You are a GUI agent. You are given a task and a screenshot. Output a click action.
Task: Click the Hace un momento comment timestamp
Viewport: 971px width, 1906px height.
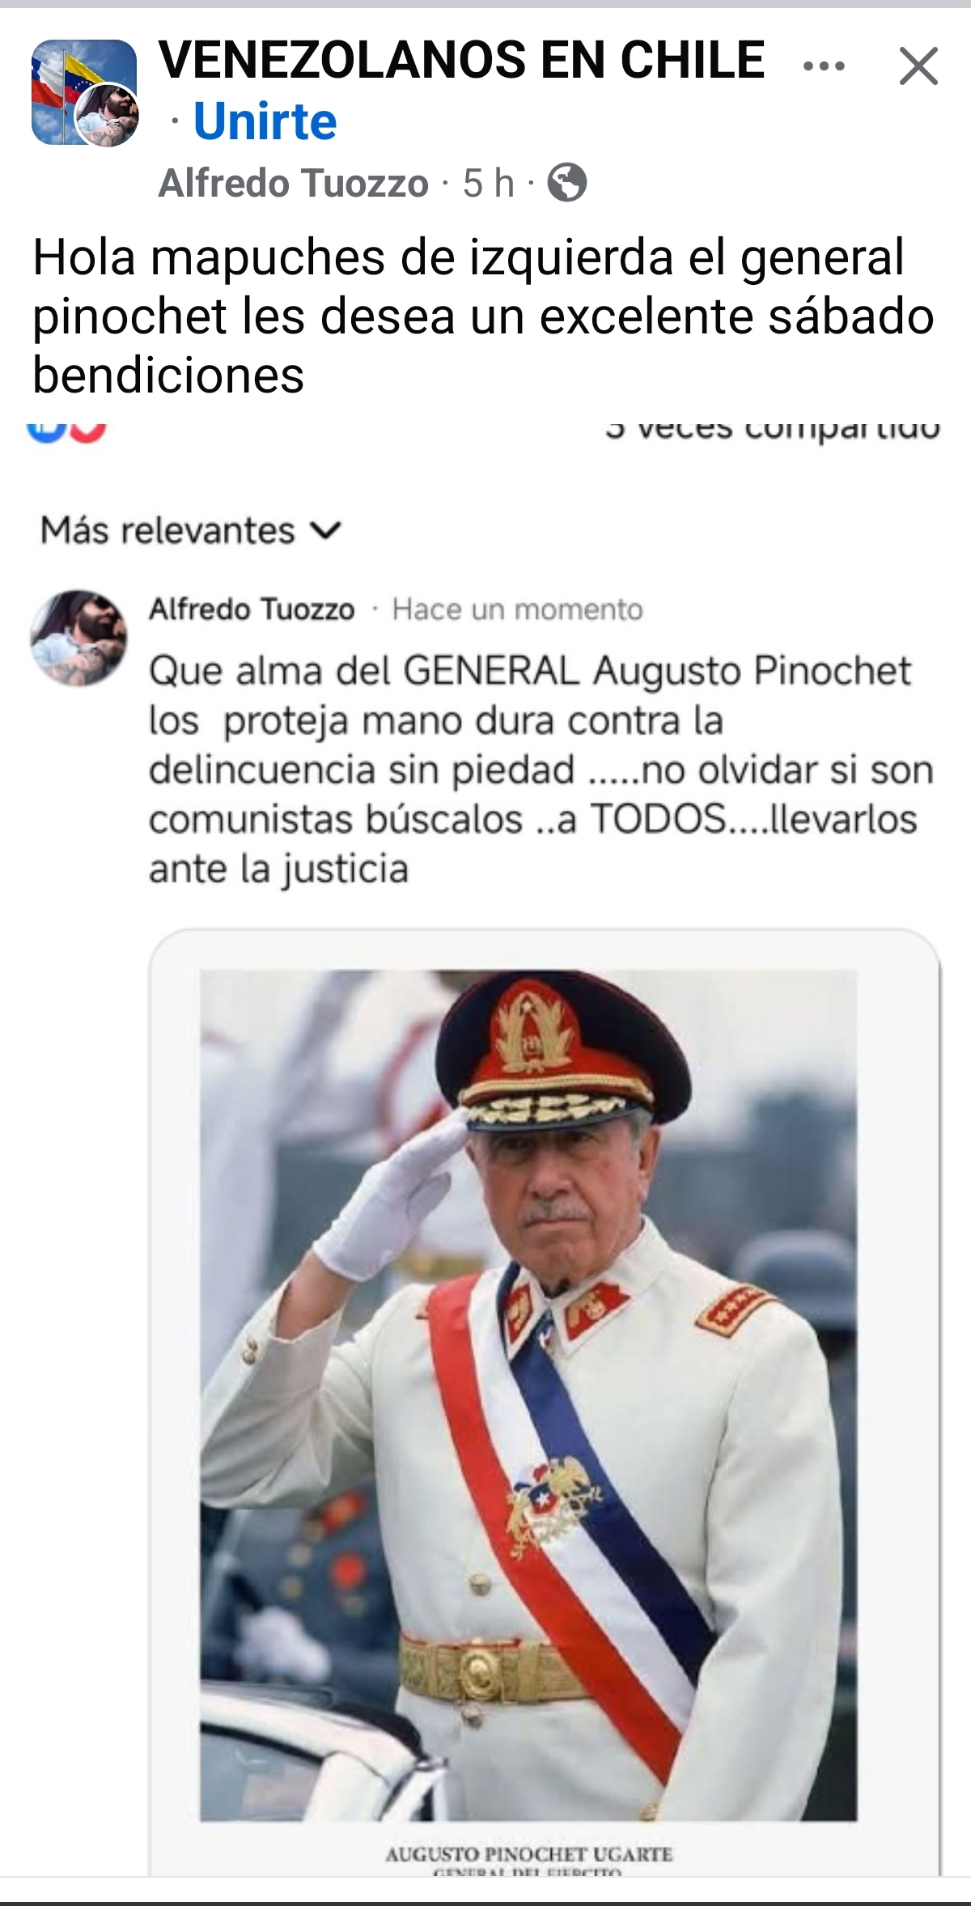tap(518, 609)
